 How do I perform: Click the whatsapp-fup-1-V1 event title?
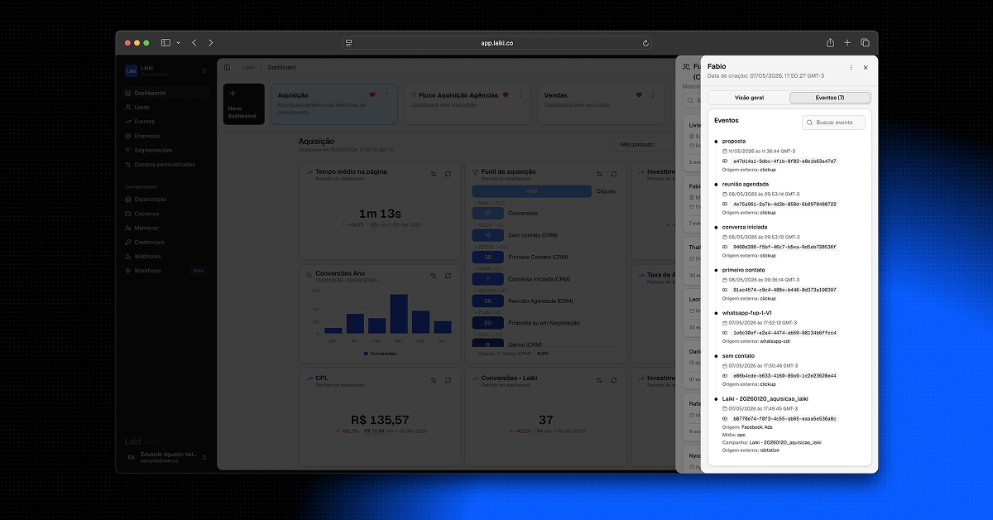click(x=747, y=313)
